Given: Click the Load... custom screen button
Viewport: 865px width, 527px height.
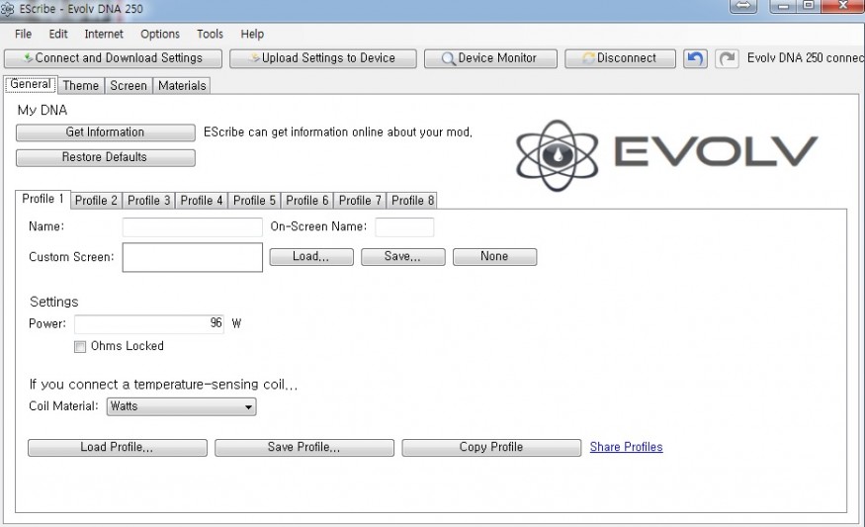Looking at the screenshot, I should tap(311, 257).
